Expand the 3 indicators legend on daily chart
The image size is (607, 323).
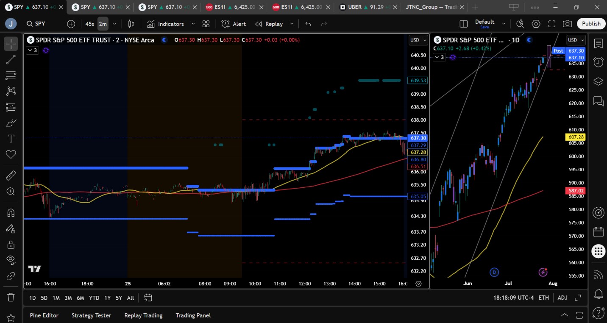(440, 57)
